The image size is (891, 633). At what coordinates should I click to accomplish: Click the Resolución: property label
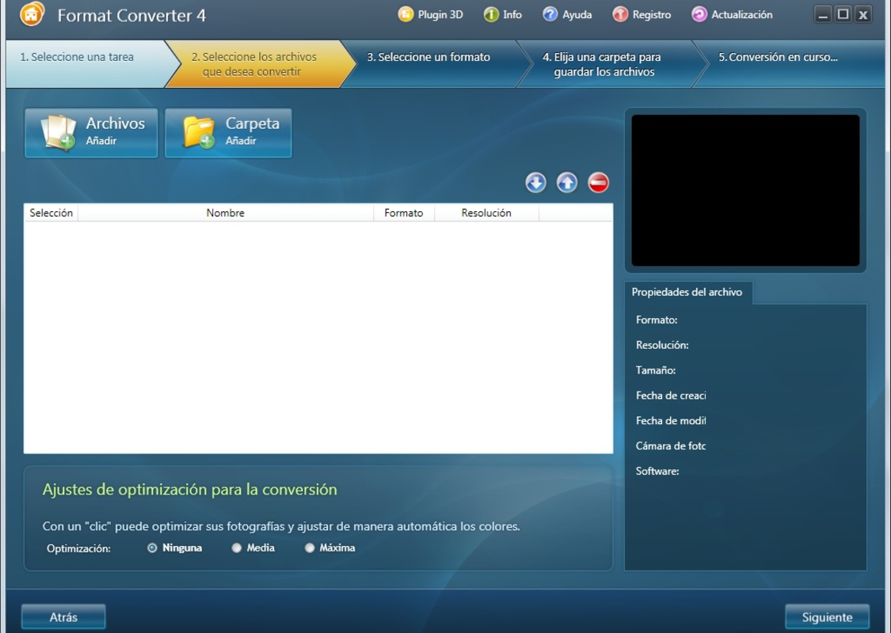[x=662, y=345]
